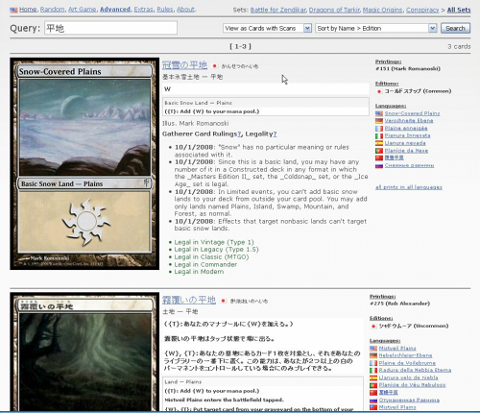The width and height of the screenshot is (480, 413).
Task: Click the Search button
Action: 455,28
